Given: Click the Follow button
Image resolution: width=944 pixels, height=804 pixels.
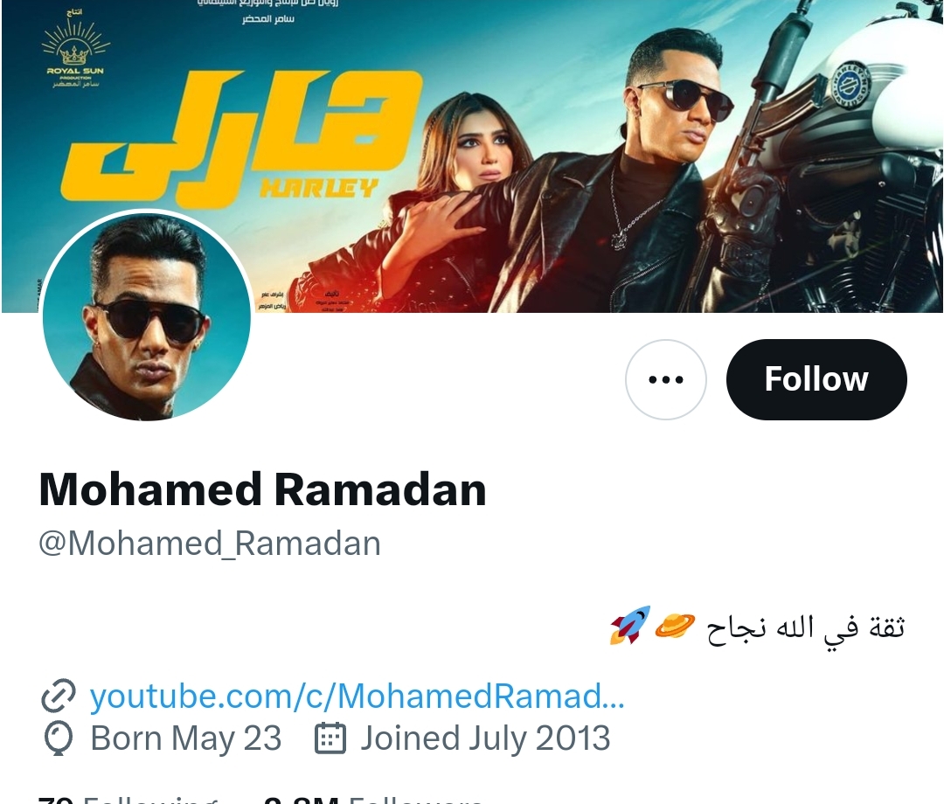Looking at the screenshot, I should (816, 379).
